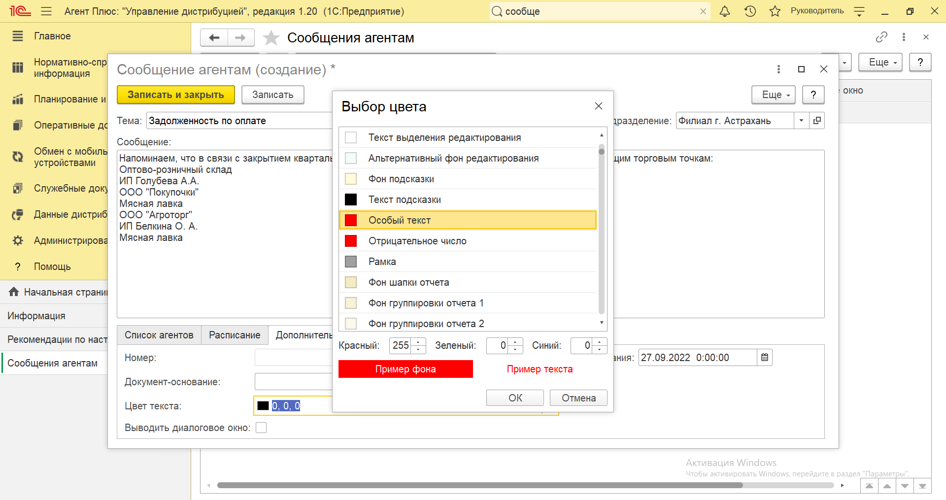Click the date field 27.09.2022
The image size is (946, 500).
[697, 358]
